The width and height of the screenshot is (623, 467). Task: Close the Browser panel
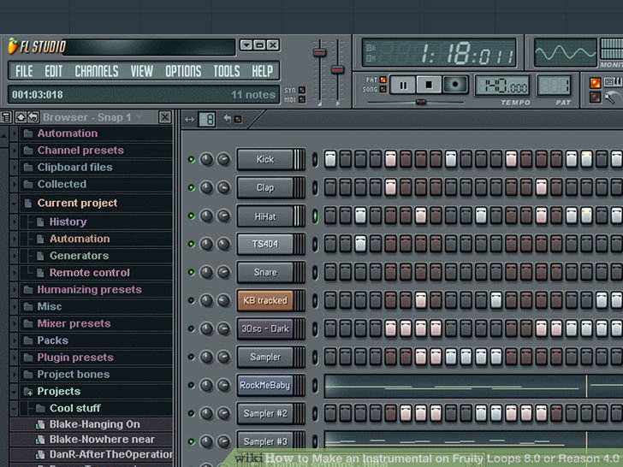[x=165, y=117]
